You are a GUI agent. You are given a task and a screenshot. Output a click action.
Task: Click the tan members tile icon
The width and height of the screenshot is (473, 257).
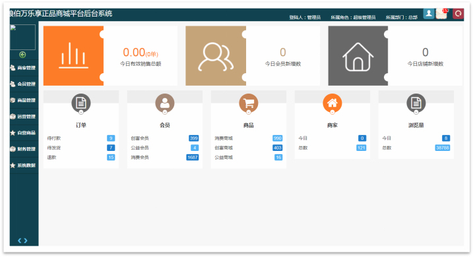pyautogui.click(x=216, y=56)
